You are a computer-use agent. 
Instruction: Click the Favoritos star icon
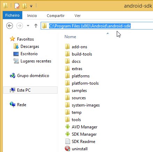12,39
